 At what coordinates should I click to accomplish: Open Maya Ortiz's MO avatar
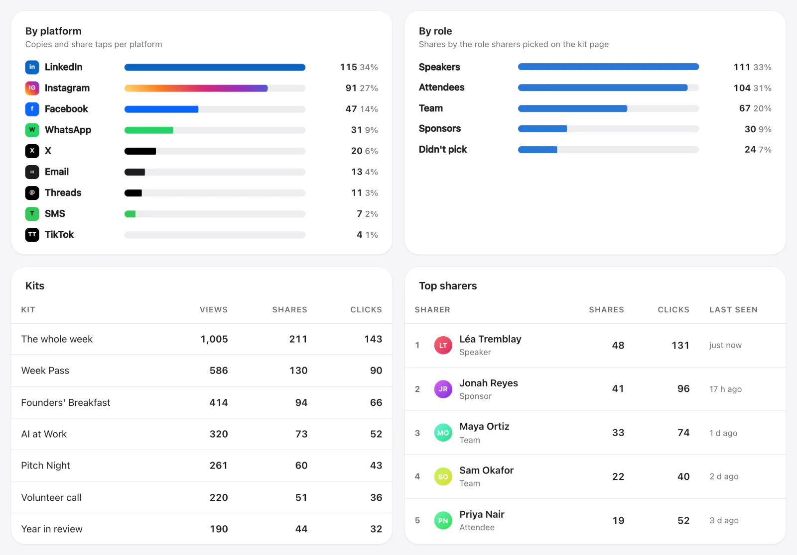(443, 433)
